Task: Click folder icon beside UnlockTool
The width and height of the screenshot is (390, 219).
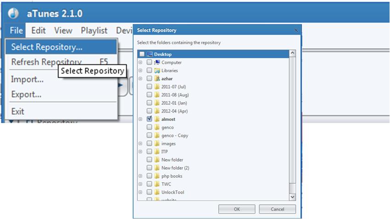Action: [157, 192]
